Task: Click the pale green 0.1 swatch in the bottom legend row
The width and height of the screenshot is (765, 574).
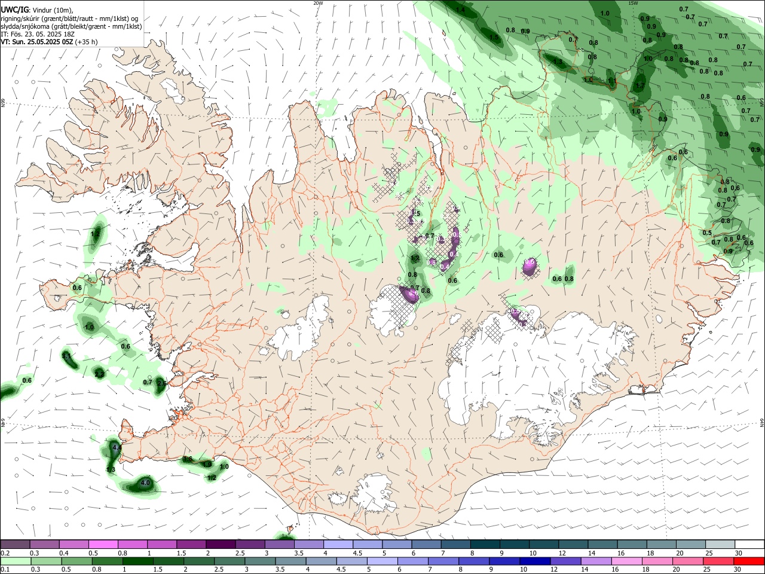Action: pos(15,561)
